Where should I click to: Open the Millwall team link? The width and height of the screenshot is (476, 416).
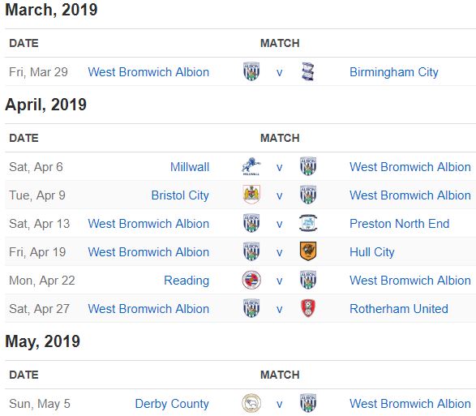[x=190, y=167]
